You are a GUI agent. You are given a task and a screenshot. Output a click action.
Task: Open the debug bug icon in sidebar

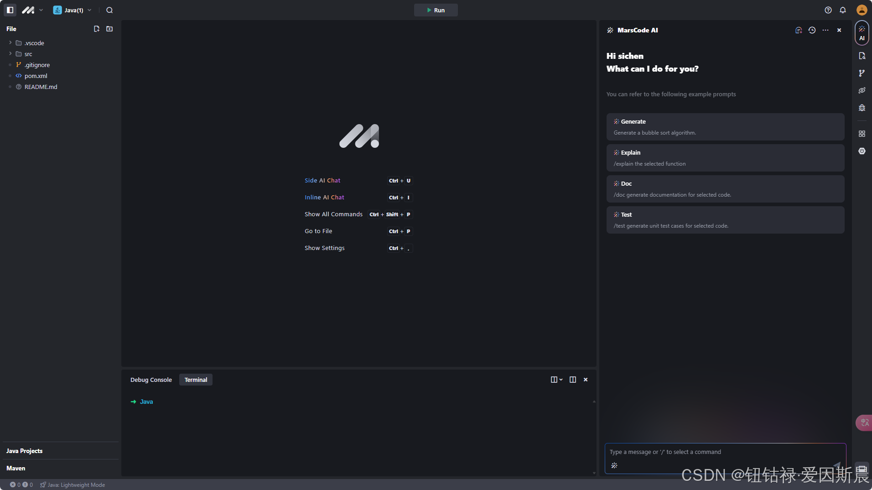(x=862, y=108)
